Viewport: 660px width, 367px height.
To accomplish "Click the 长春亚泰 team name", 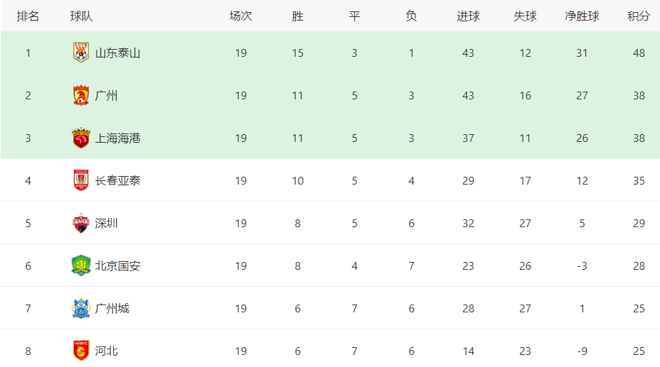I will pos(117,180).
